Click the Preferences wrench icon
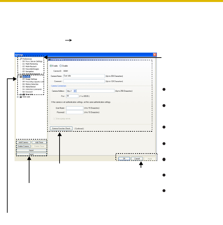Image resolution: width=223 pixels, height=225 pixels. 21,59
